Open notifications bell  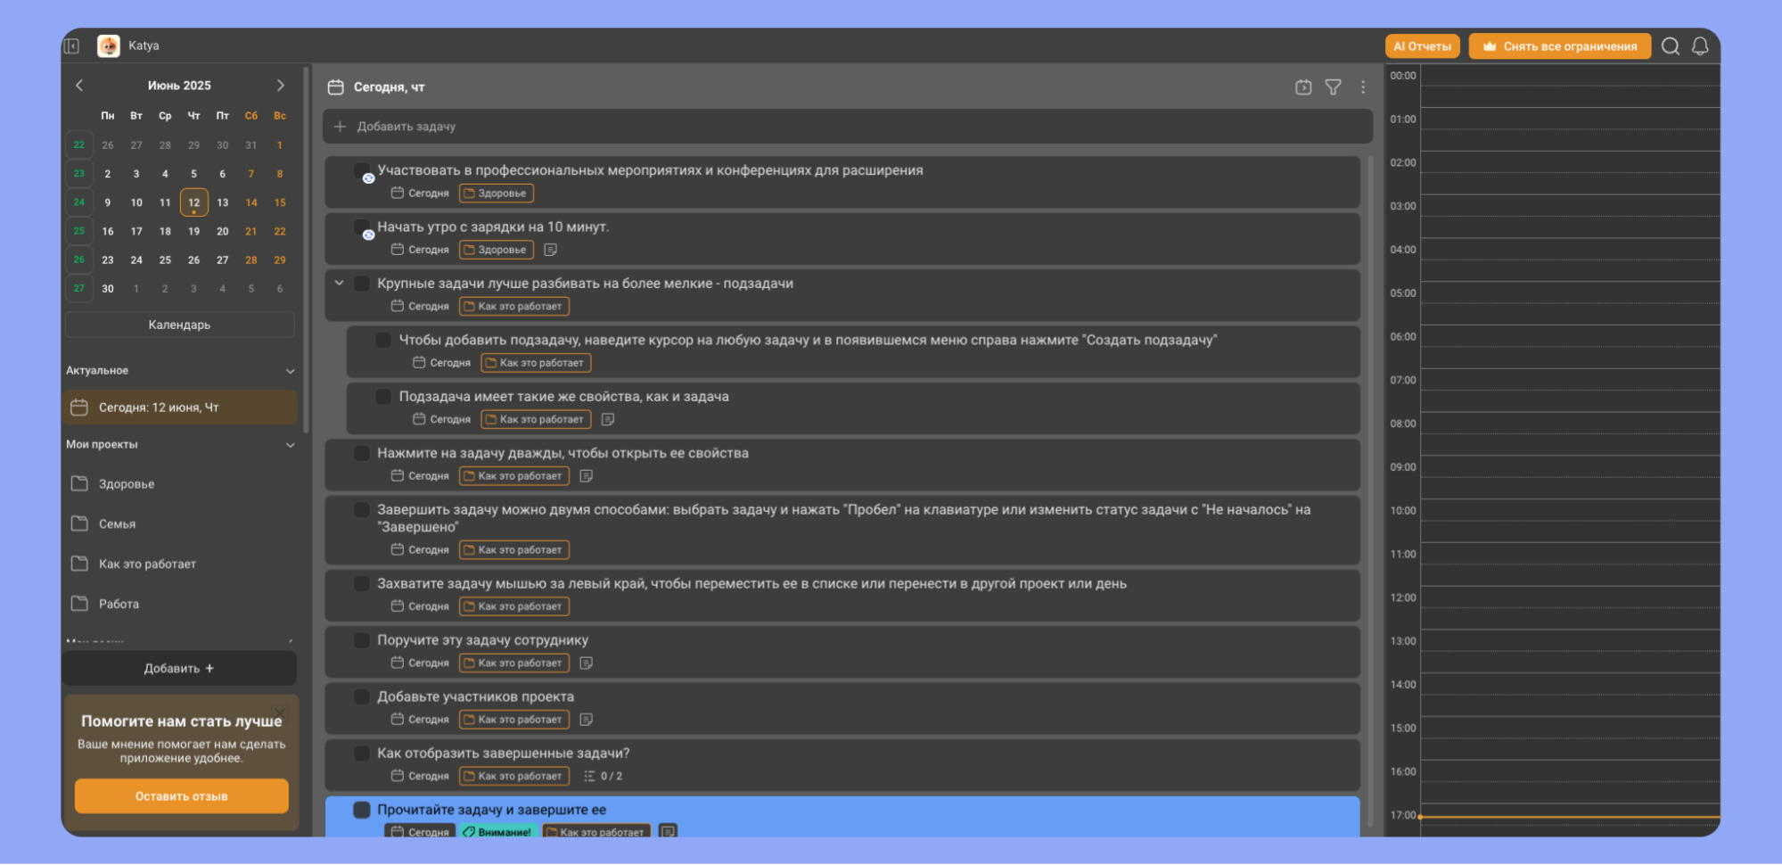(1700, 46)
